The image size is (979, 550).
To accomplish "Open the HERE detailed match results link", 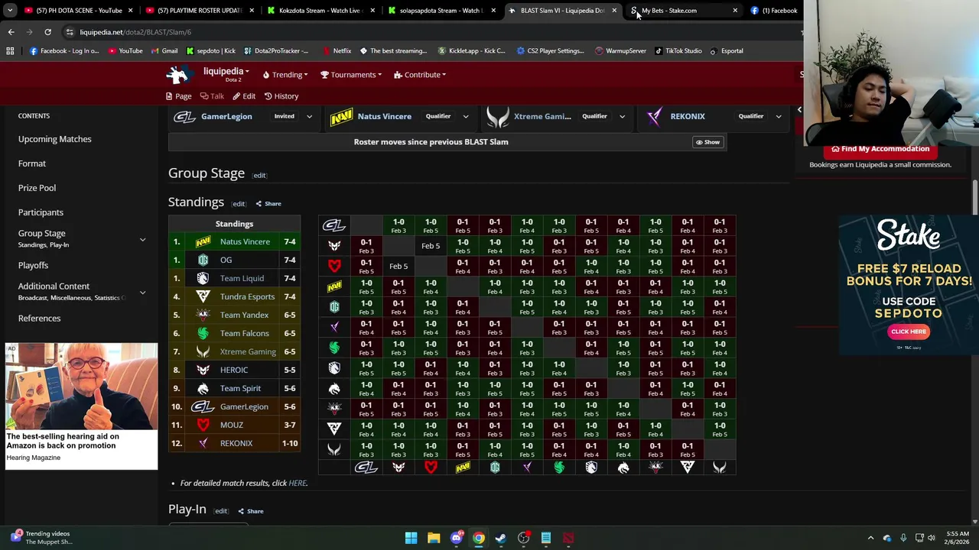I will [x=297, y=483].
